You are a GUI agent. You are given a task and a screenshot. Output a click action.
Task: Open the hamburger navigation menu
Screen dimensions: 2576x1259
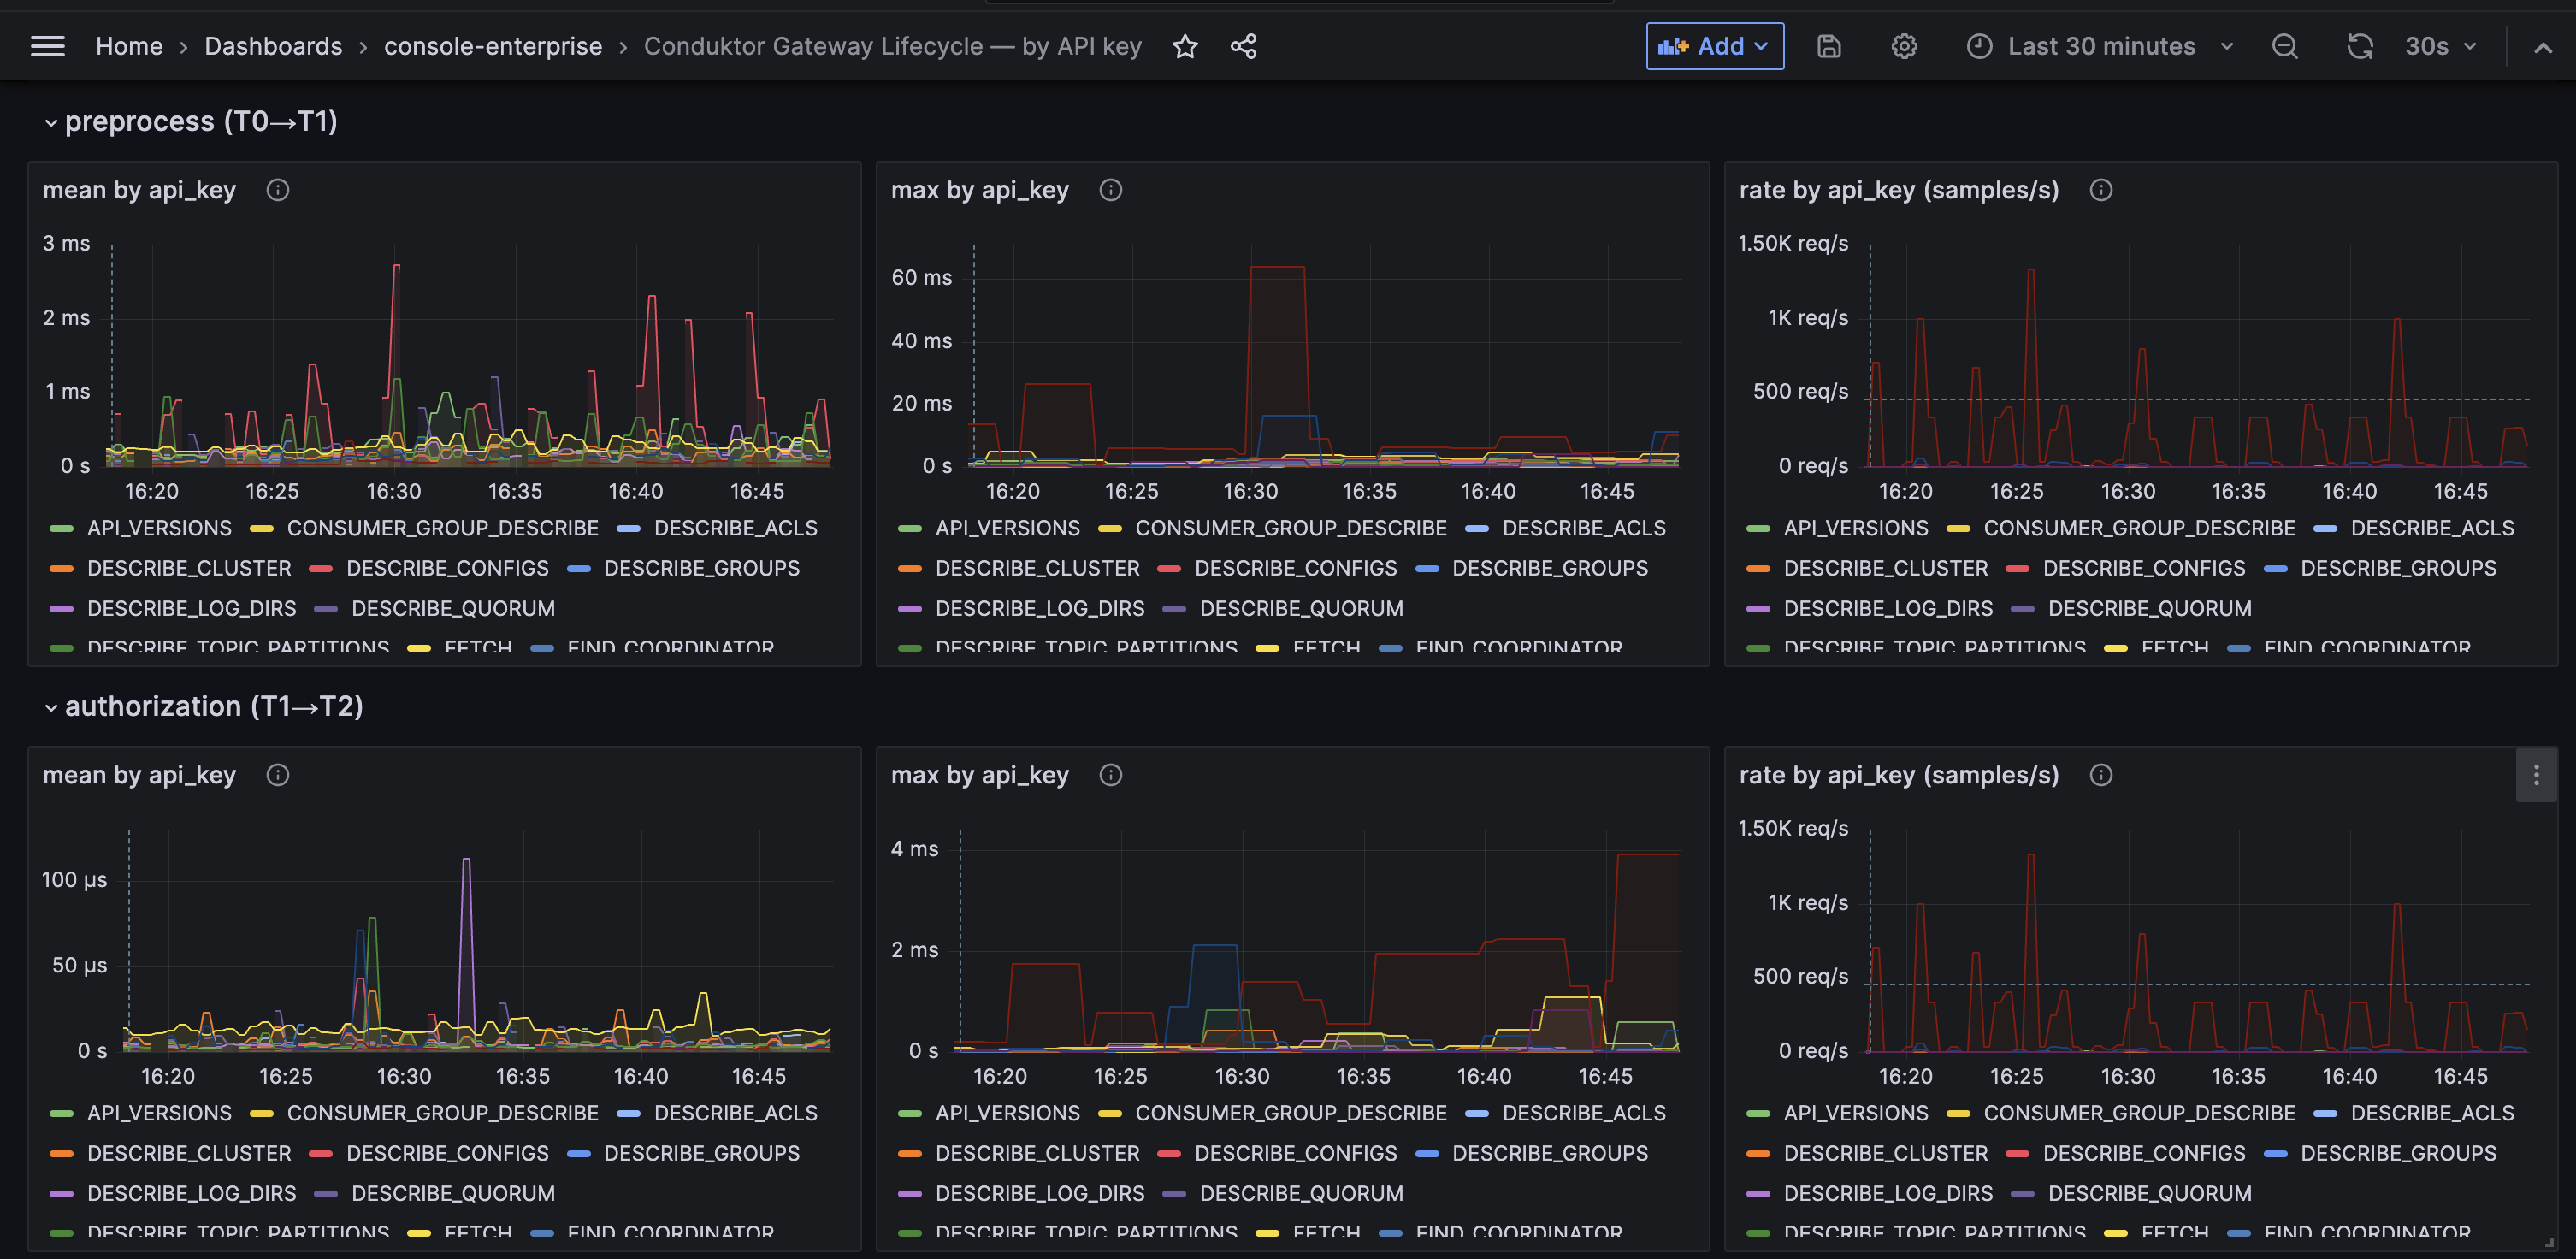point(47,46)
